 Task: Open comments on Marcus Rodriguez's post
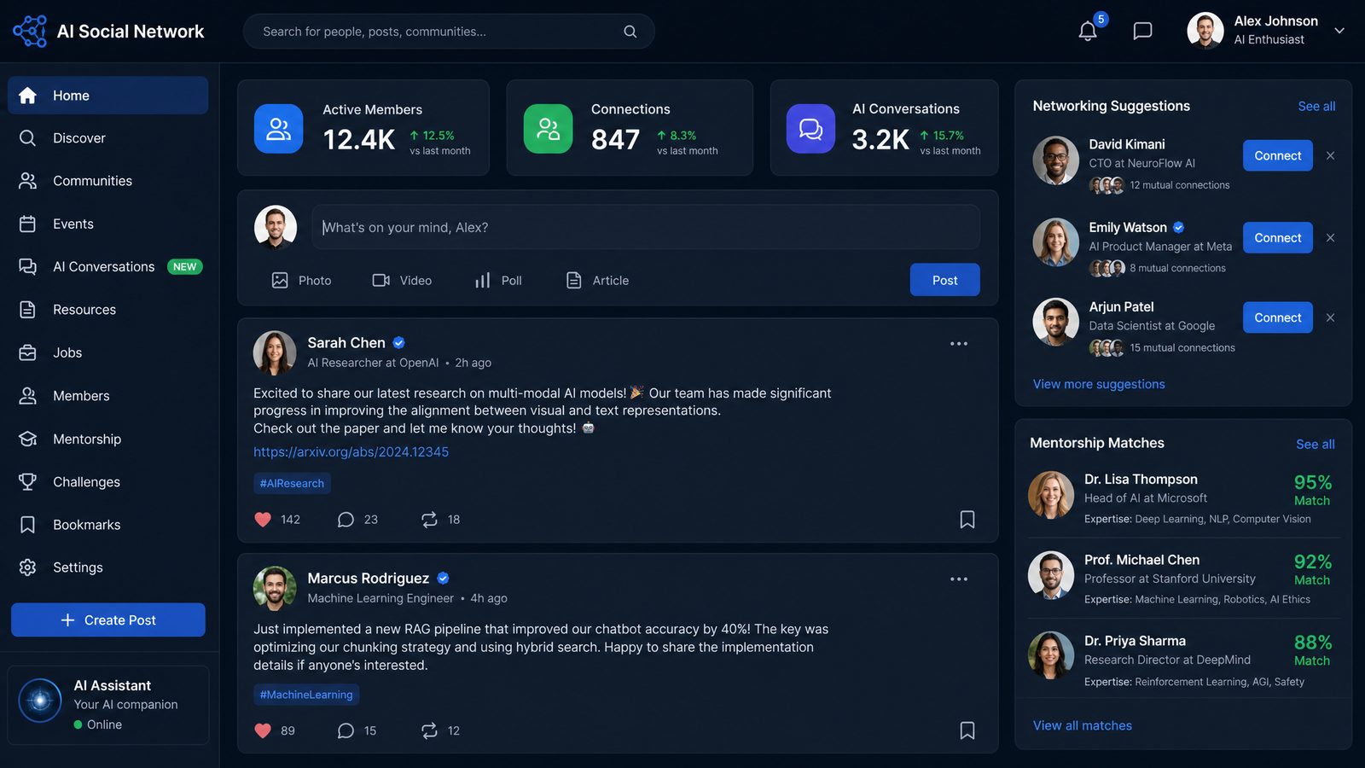tap(346, 730)
